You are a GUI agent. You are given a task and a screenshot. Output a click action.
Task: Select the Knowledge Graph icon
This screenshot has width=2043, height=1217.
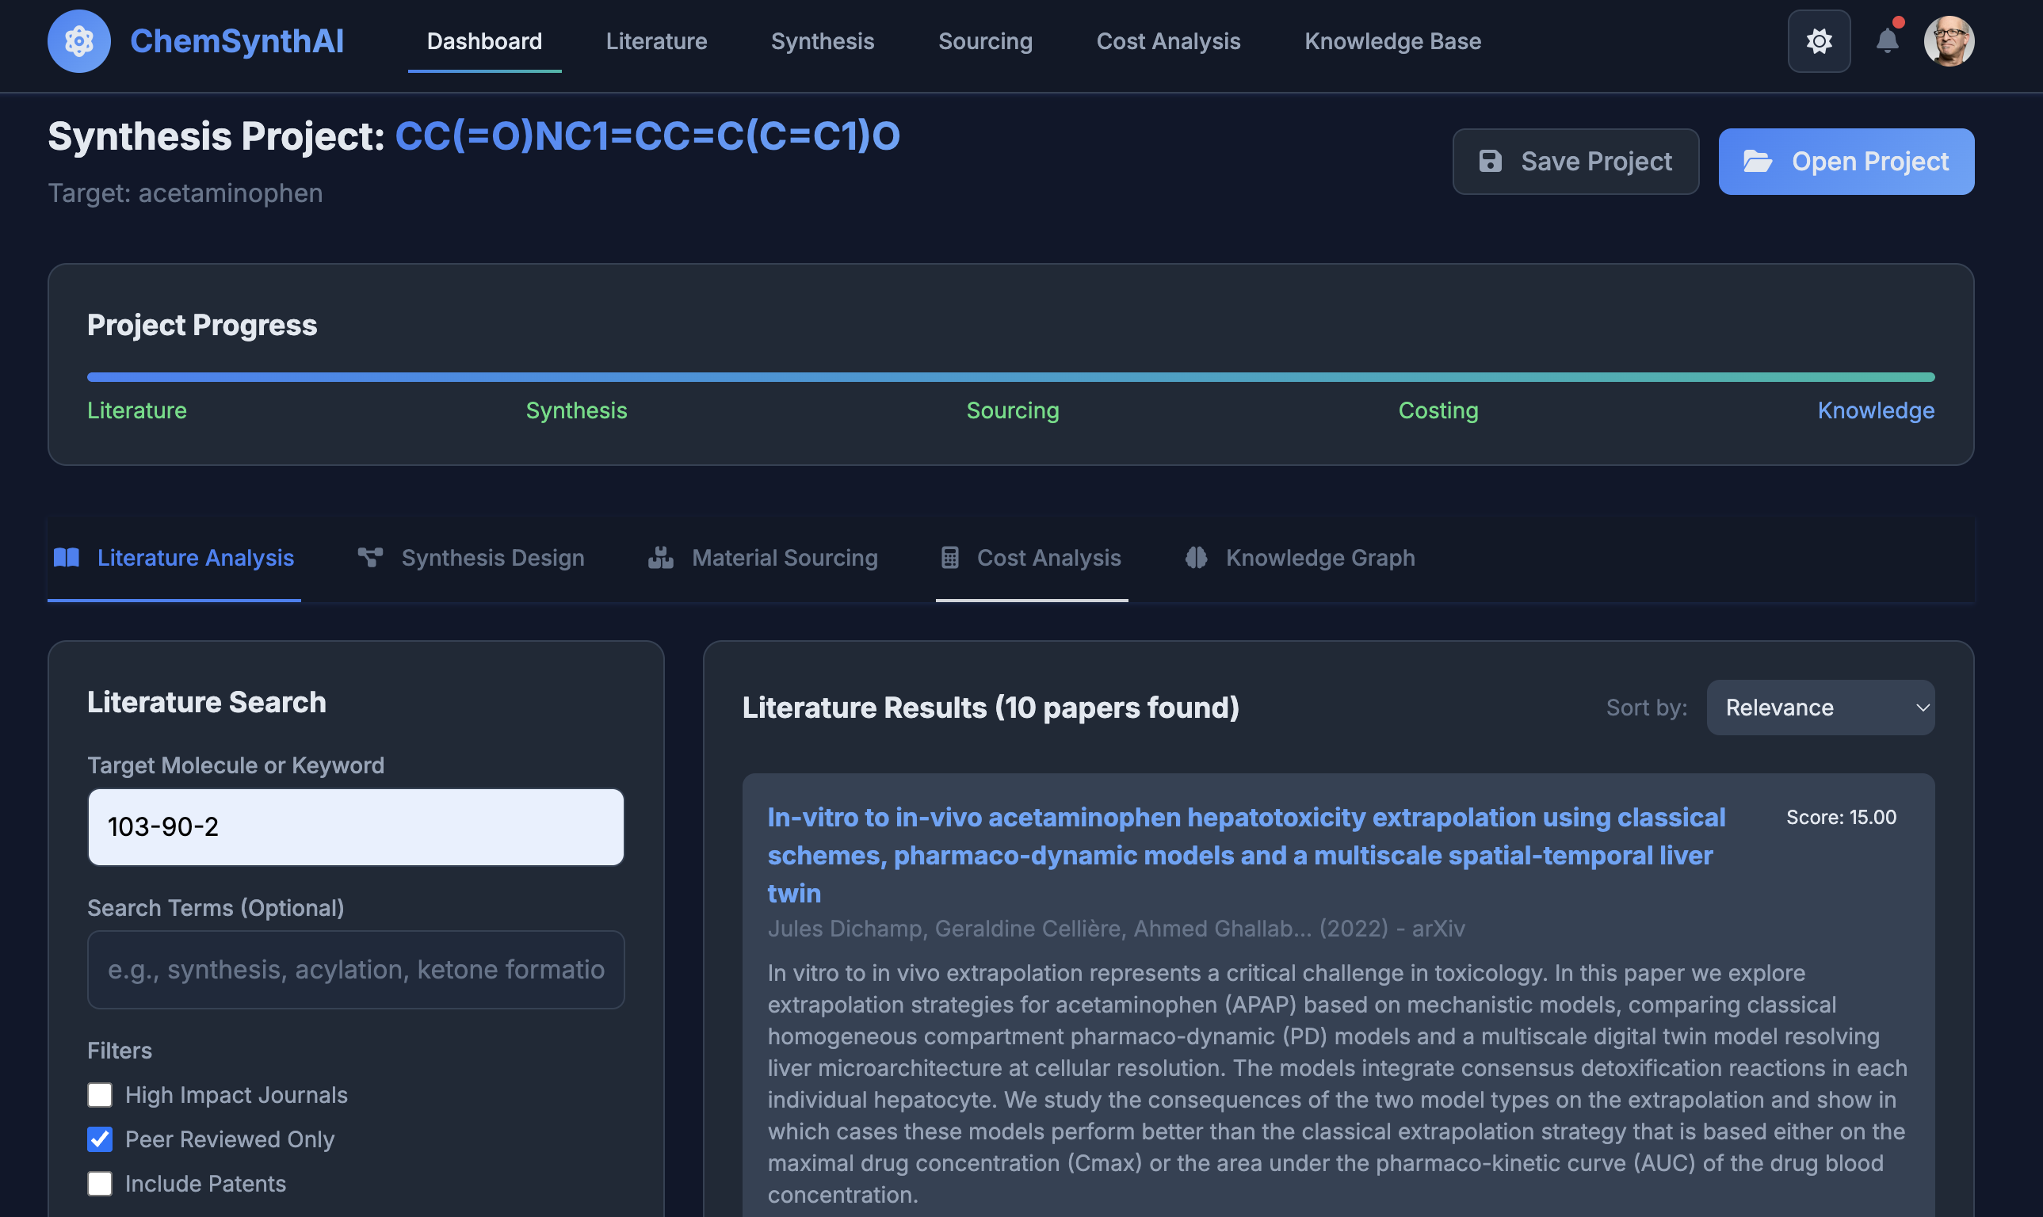1197,557
